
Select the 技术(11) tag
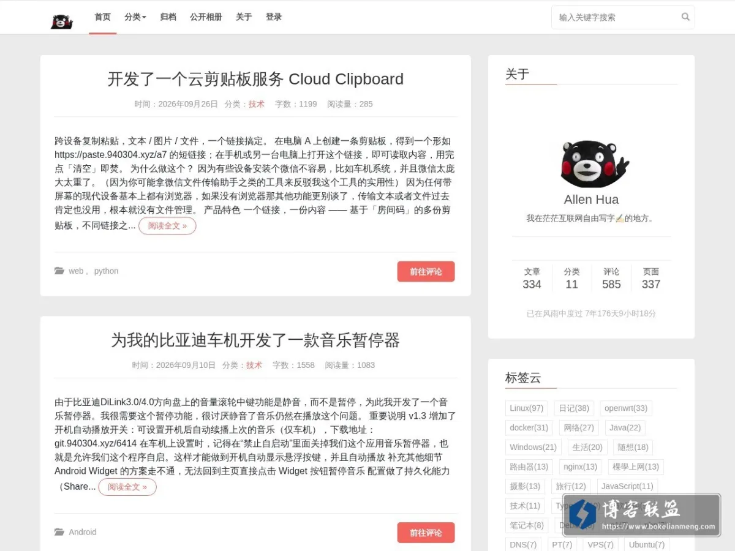click(525, 506)
